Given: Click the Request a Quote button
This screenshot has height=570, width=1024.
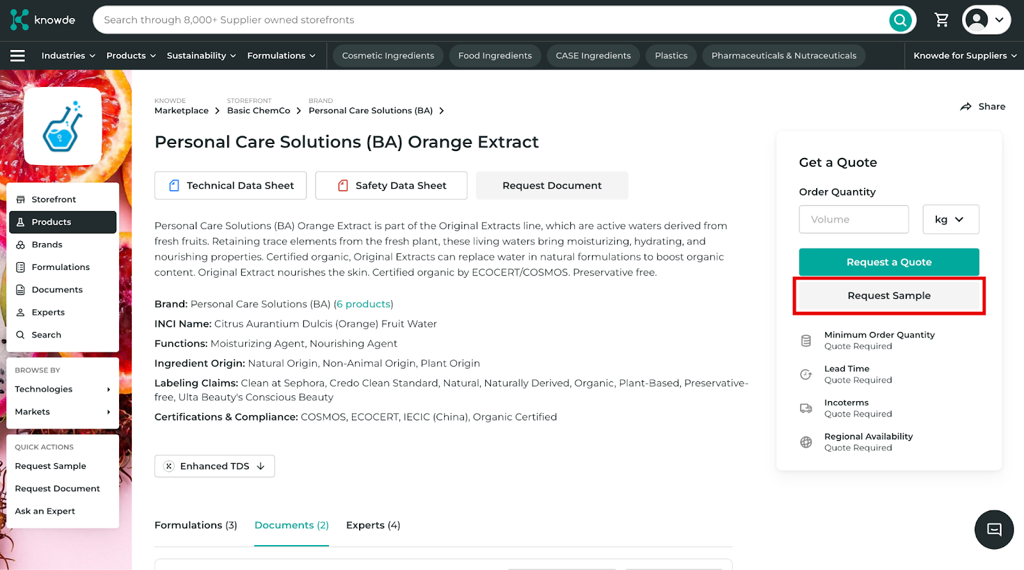Looking at the screenshot, I should pos(889,262).
